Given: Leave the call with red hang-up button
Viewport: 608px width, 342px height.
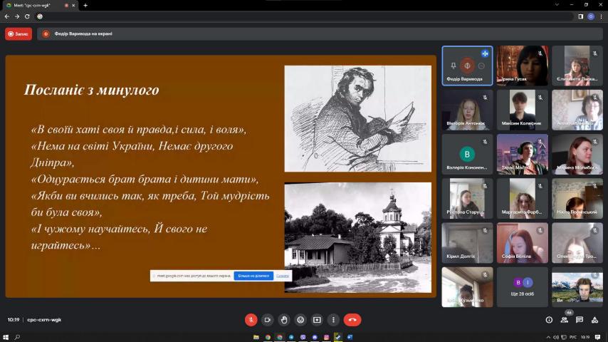Looking at the screenshot, I should click(x=352, y=320).
